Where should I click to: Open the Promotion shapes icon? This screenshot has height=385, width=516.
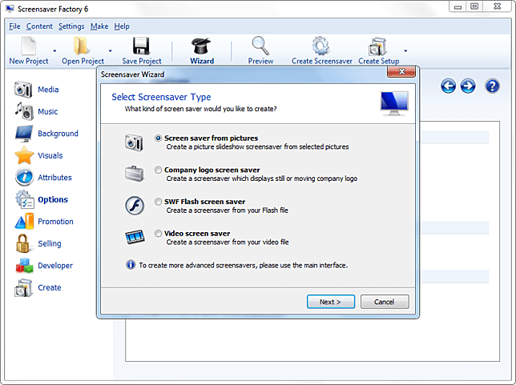point(24,221)
